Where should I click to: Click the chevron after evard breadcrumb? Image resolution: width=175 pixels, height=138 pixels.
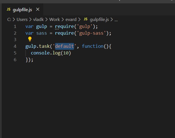click(x=79, y=20)
